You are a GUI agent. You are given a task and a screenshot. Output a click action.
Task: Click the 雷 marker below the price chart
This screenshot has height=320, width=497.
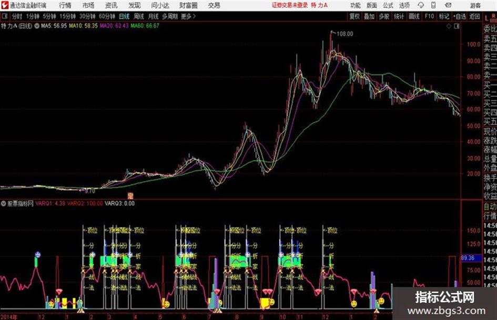(x=130, y=195)
